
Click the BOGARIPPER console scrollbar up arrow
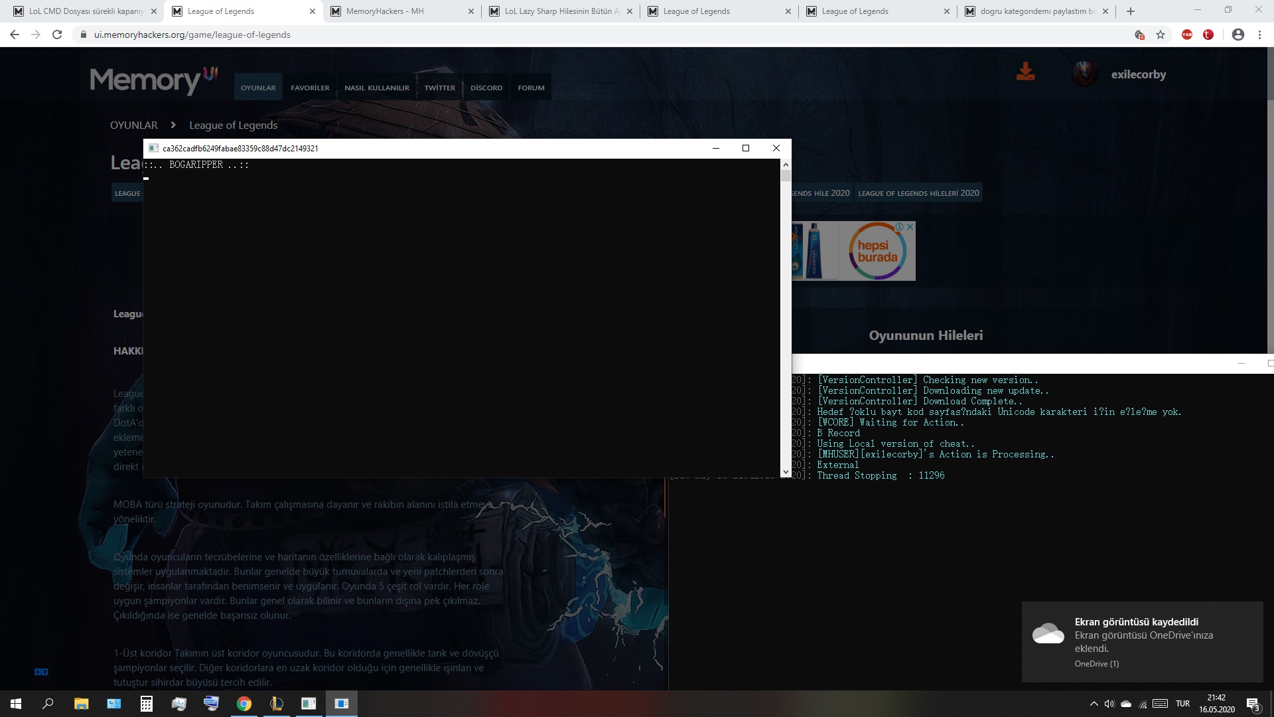tap(786, 164)
